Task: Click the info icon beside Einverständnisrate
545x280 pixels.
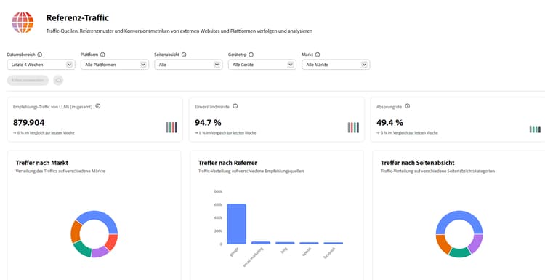Action: pos(235,106)
